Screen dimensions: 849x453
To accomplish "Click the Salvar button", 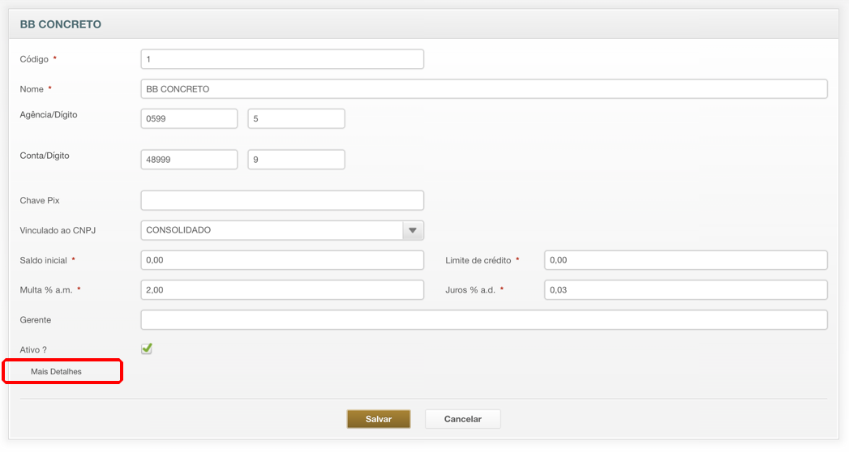I will pos(379,419).
